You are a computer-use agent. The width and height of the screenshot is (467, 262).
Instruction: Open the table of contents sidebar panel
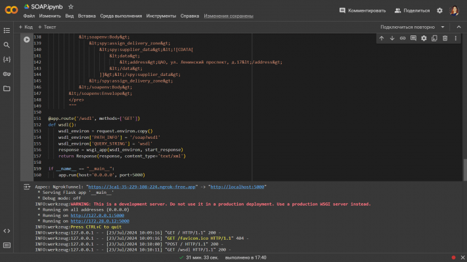(7, 30)
